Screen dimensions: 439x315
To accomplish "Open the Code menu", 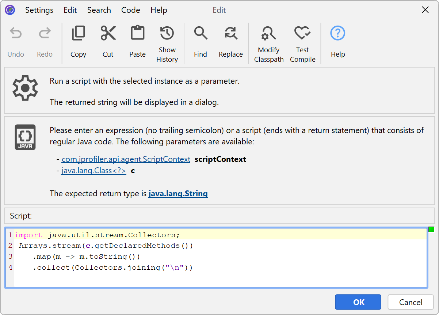I will tap(130, 10).
